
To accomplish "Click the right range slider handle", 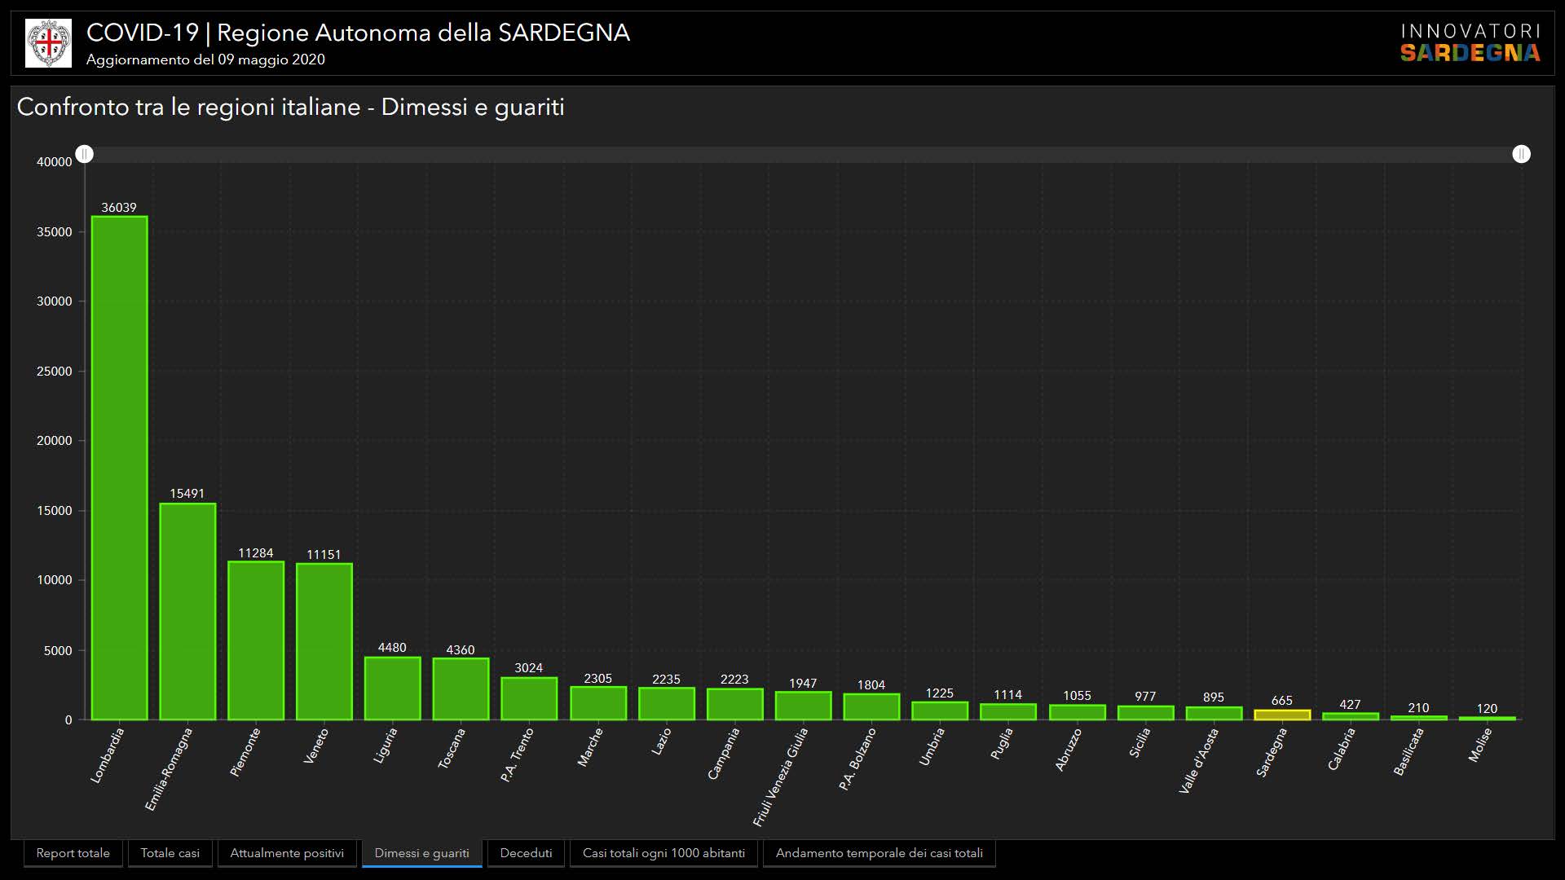I will coord(1521,154).
